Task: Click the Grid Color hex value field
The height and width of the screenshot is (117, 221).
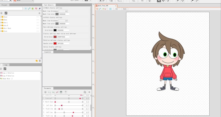Action: pos(63,30)
